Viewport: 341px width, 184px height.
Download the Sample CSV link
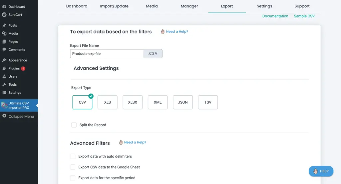(x=304, y=16)
